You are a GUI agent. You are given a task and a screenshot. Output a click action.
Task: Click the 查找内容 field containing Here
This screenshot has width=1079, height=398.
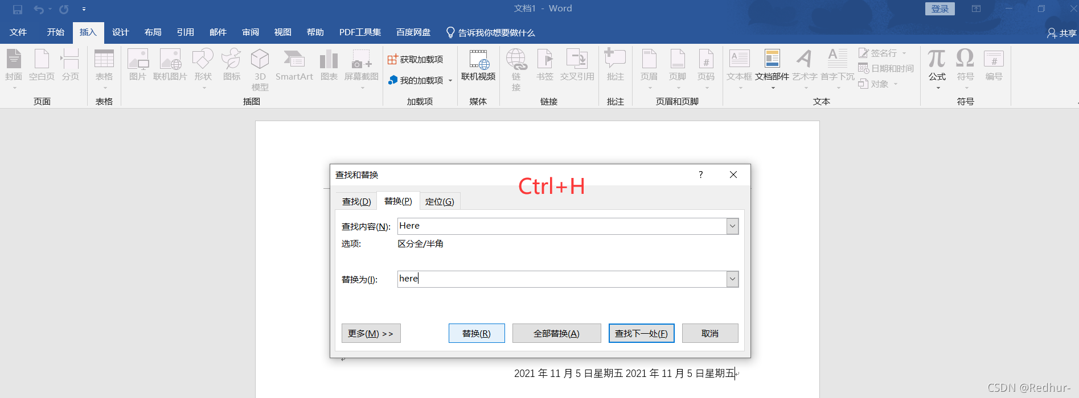(x=562, y=226)
